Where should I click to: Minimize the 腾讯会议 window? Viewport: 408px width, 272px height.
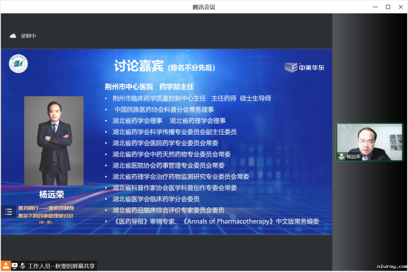(x=375, y=7)
